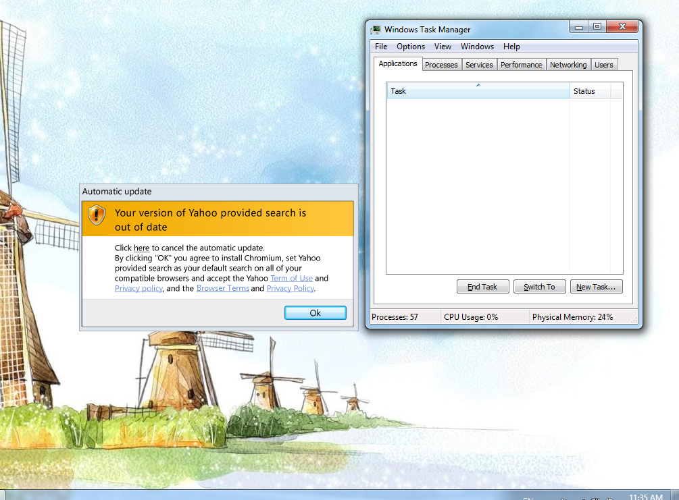Screen dimensions: 679x500
Task: Open the File menu
Action: [381, 47]
